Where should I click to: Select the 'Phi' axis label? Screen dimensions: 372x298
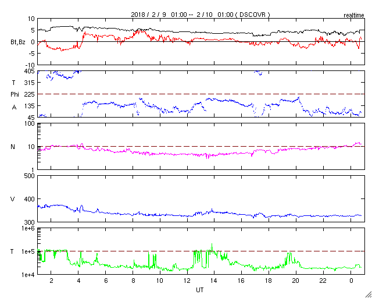pyautogui.click(x=15, y=95)
